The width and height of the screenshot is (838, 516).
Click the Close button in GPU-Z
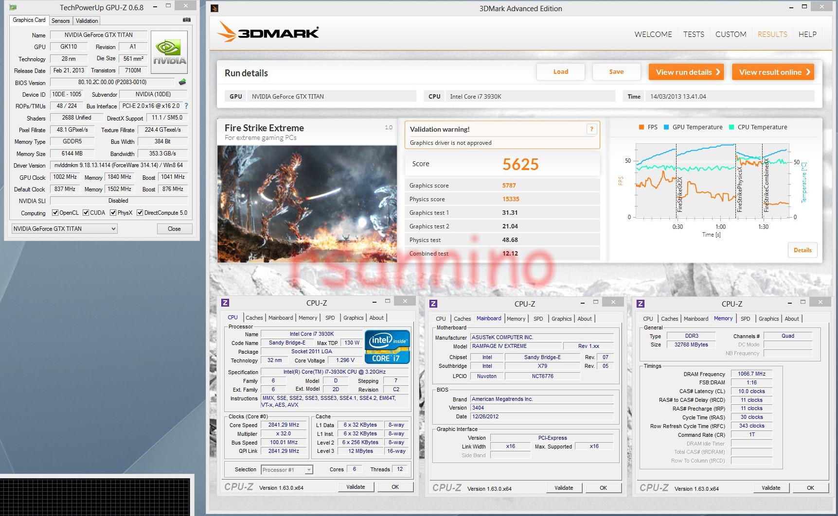tap(174, 228)
